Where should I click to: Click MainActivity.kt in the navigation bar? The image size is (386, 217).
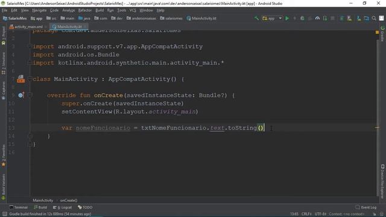pos(201,18)
